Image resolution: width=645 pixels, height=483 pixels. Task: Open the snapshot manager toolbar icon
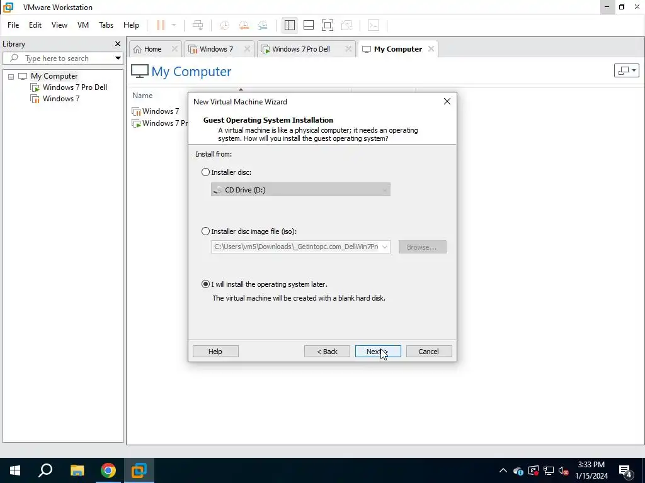(x=263, y=25)
